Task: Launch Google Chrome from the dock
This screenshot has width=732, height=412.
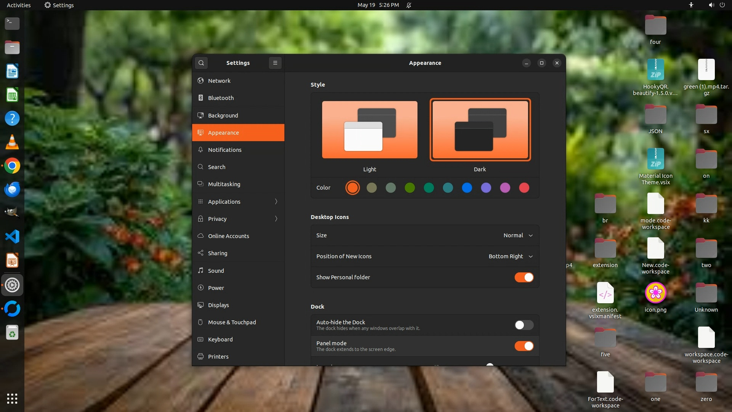Action: (12, 166)
